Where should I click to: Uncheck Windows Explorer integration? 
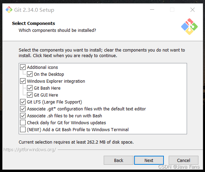point(23,81)
